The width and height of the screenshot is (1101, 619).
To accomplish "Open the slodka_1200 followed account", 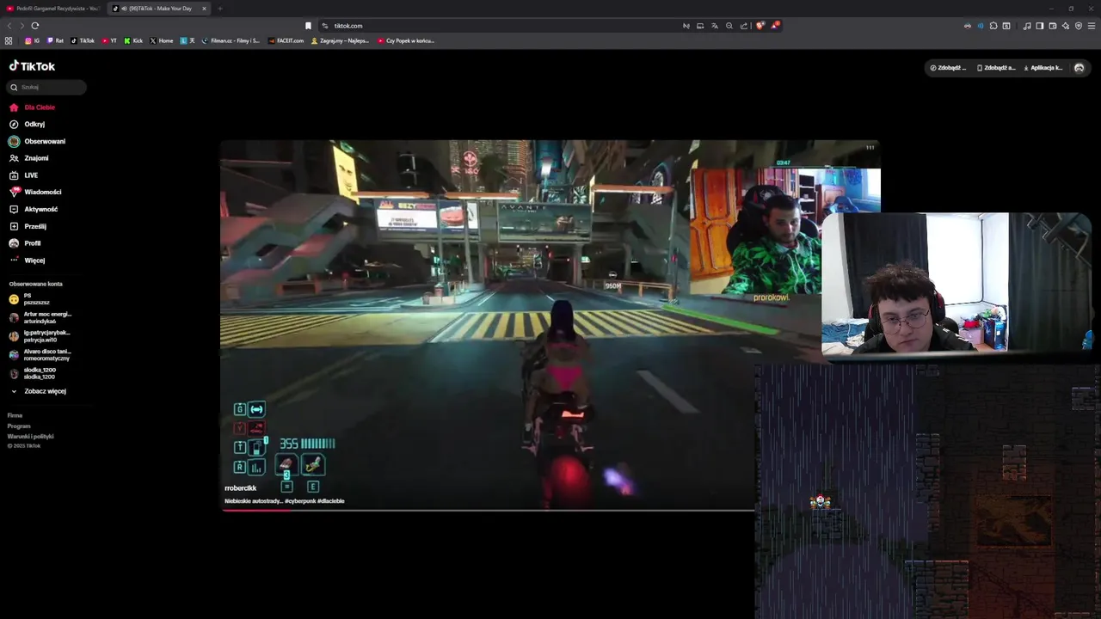I will pos(33,373).
